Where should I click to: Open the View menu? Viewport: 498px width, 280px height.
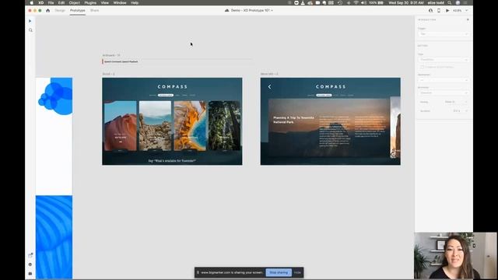pos(104,2)
